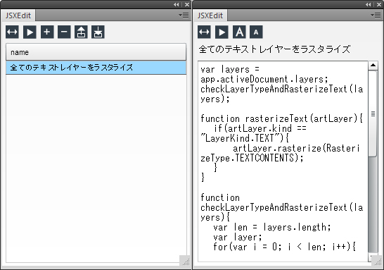Click the export (upload tray) icon
The image size is (384, 270).
coord(81,32)
